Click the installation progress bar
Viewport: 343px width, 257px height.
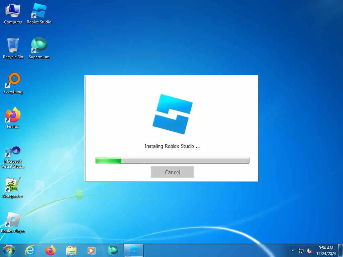[173, 160]
